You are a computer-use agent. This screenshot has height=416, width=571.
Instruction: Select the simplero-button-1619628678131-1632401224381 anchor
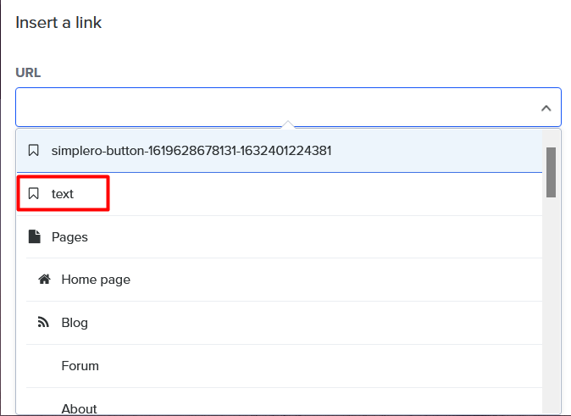pyautogui.click(x=280, y=151)
